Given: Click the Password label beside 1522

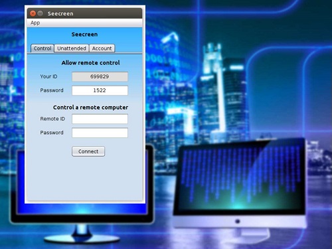Looking at the screenshot, I should click(52, 90).
